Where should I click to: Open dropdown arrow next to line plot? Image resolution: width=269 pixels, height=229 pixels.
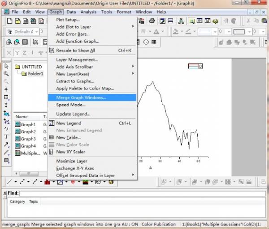point(15,182)
